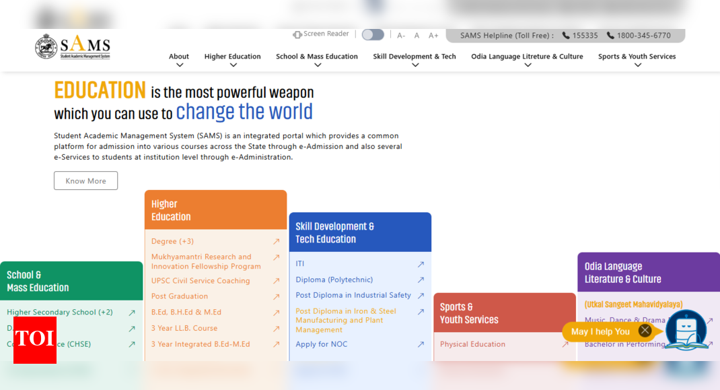Screen dimensions: 720x390
Task: Expand chevron under Odia Language Litreture & Culture
Action: point(528,65)
